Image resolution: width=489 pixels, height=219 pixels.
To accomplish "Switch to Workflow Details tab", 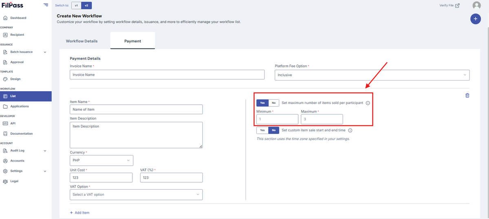I will coord(82,41).
